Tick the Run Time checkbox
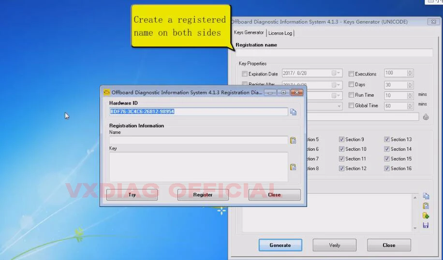The width and height of the screenshot is (443, 260). point(351,95)
